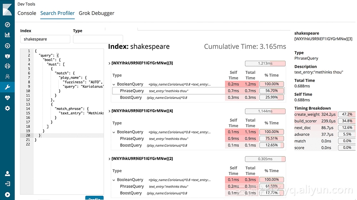Screen dimensions: 357x200
Task: Open Discover via the compass icon
Action: (x=7, y=25)
